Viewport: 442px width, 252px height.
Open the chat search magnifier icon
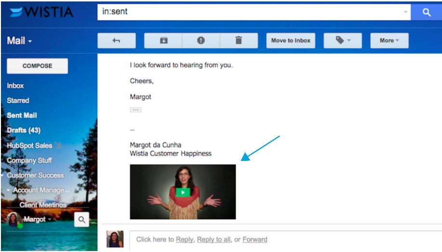82,220
